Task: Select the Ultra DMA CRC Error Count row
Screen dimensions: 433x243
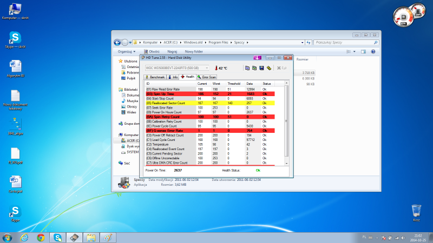Action: (210, 163)
